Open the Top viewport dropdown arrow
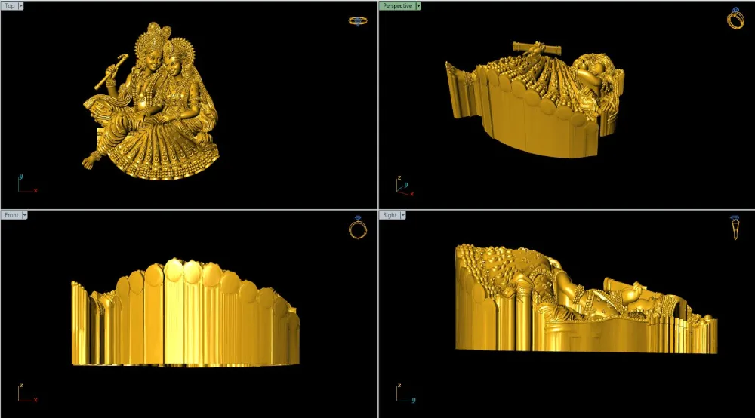The image size is (755, 418). (20, 6)
